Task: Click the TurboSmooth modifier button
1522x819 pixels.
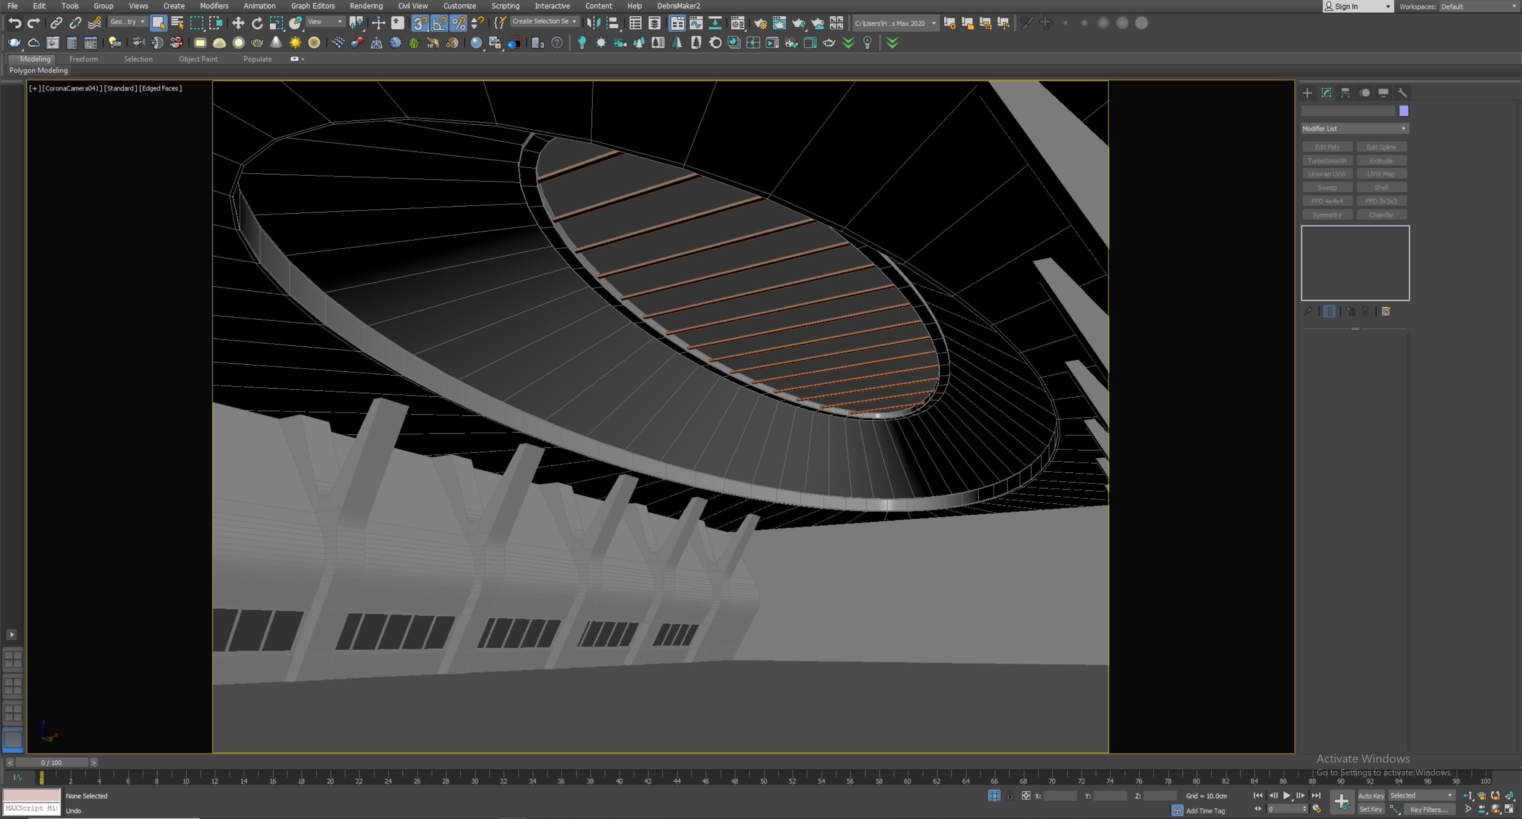Action: 1327,161
